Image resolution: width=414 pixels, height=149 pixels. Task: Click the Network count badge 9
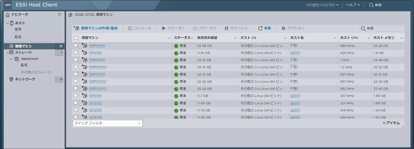[x=59, y=79]
